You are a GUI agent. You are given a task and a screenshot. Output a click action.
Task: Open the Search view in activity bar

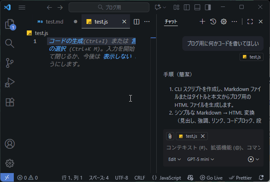(x=10, y=43)
